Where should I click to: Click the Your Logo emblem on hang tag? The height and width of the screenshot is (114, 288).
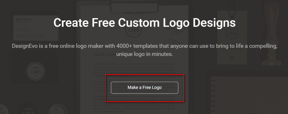pyautogui.click(x=232, y=33)
